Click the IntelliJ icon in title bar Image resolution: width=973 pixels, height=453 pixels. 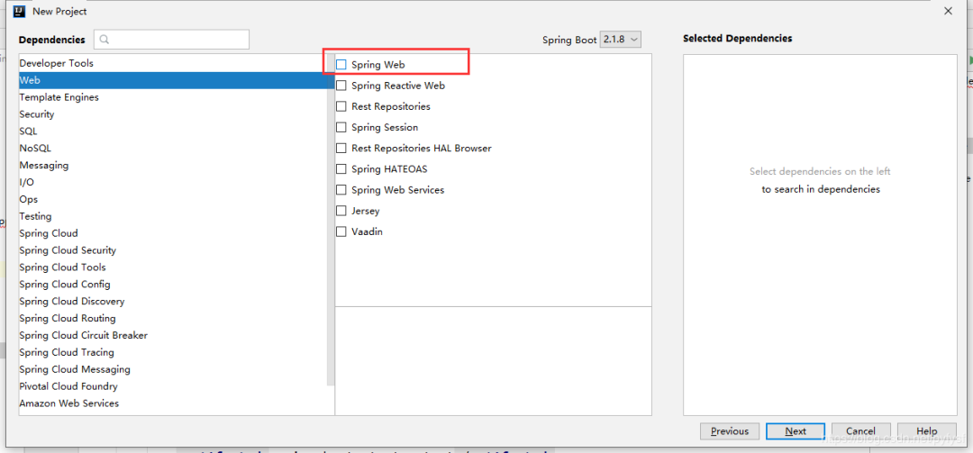(21, 11)
